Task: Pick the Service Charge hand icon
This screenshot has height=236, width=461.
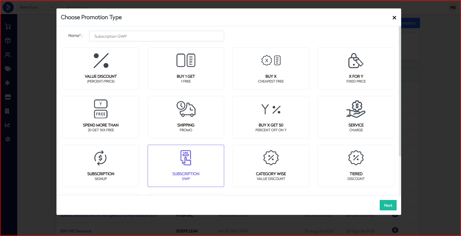Action: pos(356,109)
